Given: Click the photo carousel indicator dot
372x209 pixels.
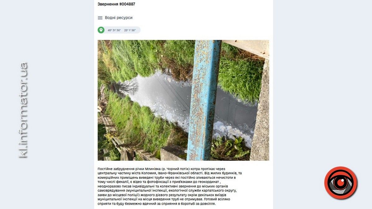Looking at the screenshot, I should tap(186, 151).
